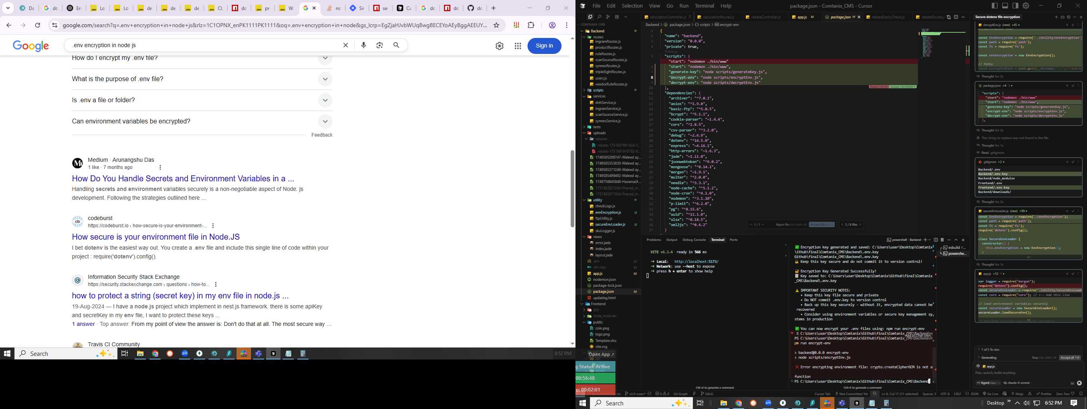Show chat history in Cursor chat panel
The width and height of the screenshot is (1087, 409).
tap(1069, 17)
